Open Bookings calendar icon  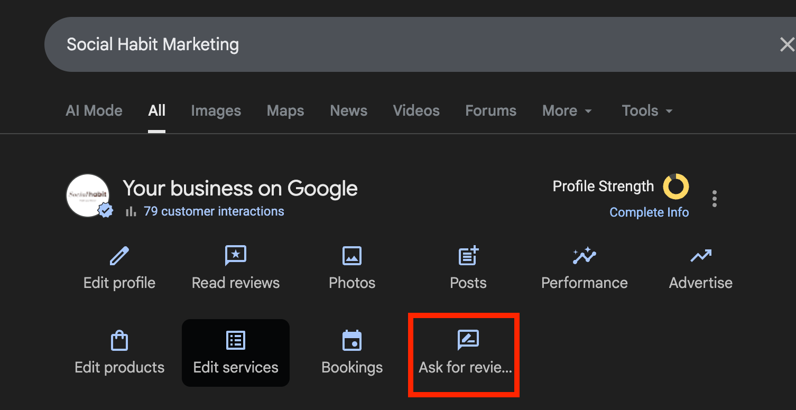(352, 341)
